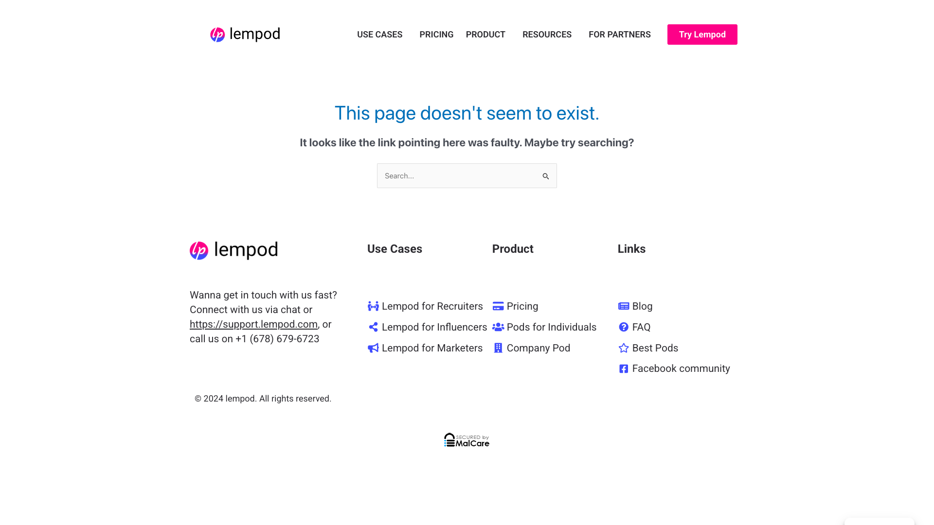Click the lempod logo in the header

click(245, 34)
